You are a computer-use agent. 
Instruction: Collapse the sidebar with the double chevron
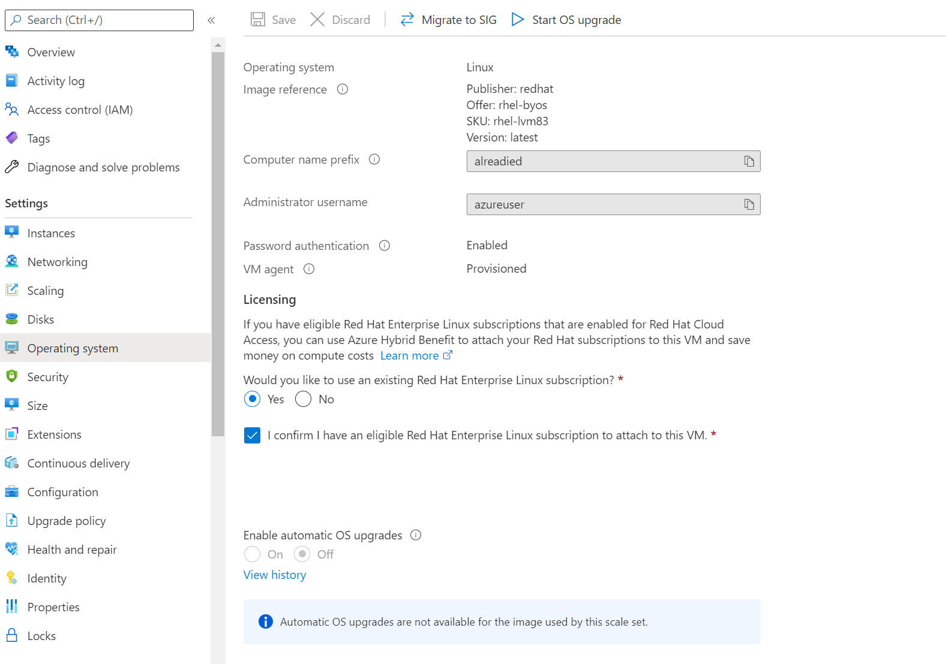[211, 20]
